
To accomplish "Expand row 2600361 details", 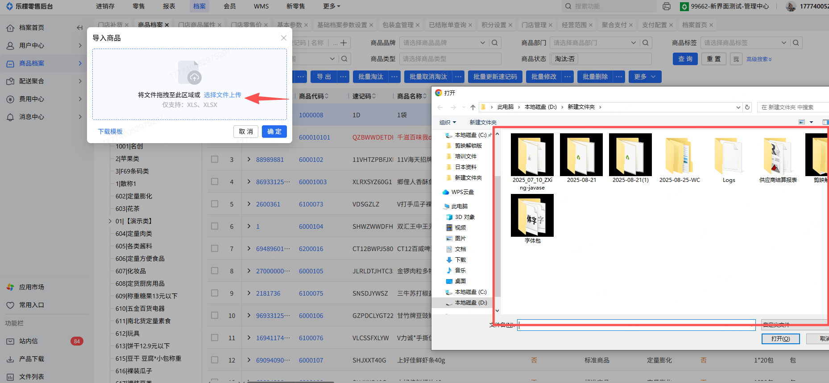I will click(249, 204).
